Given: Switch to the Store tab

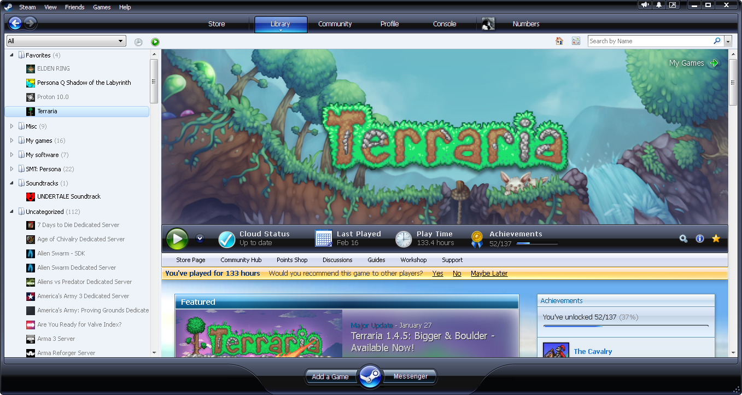Looking at the screenshot, I should 217,24.
